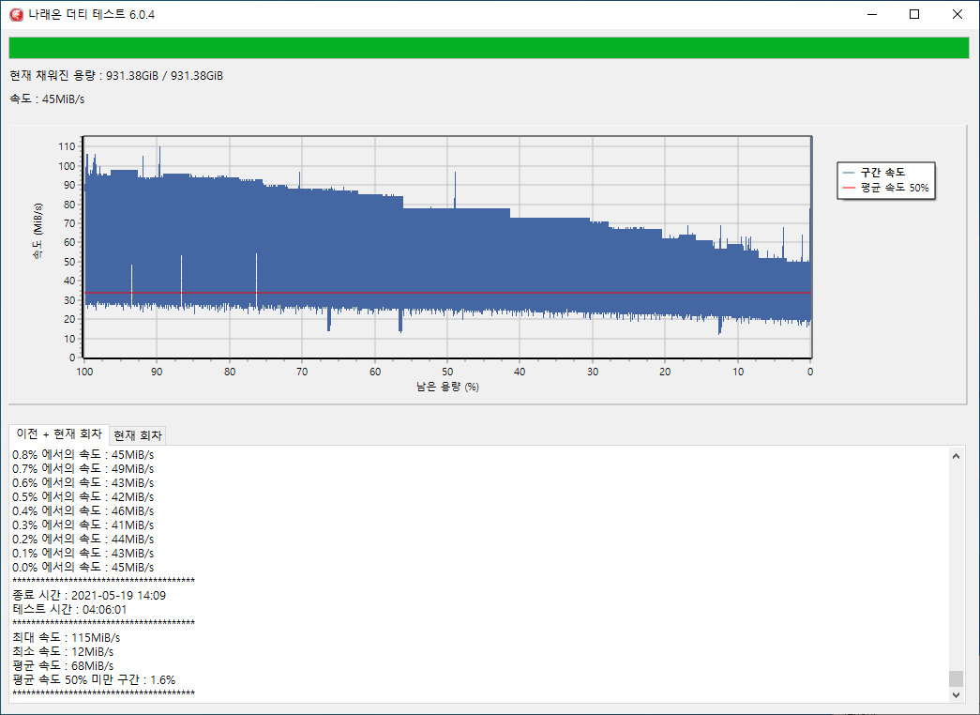Close the Naraeon Dirty Test window

957,14
